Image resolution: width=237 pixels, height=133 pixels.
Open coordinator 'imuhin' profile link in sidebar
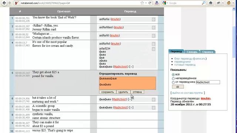tap(206, 99)
